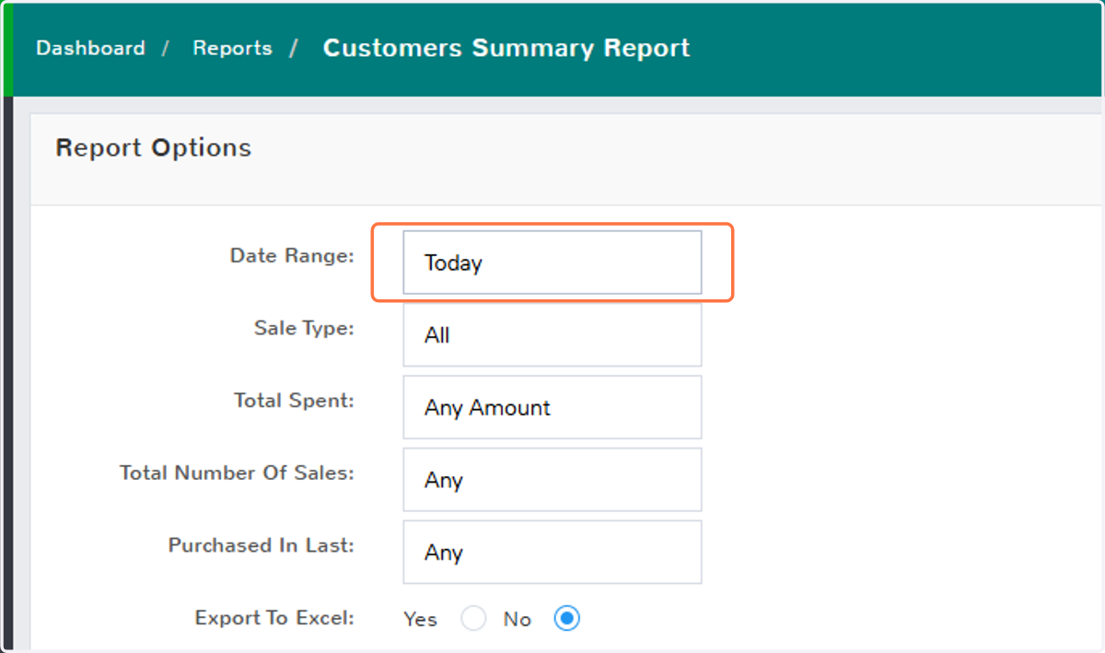Open the Sale Type dropdown showing All
Screen dimensions: 1105x653
pos(552,335)
